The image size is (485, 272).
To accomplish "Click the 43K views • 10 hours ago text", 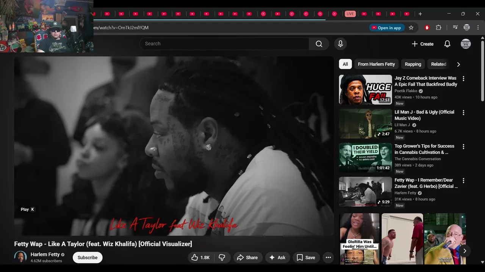I will (x=416, y=97).
